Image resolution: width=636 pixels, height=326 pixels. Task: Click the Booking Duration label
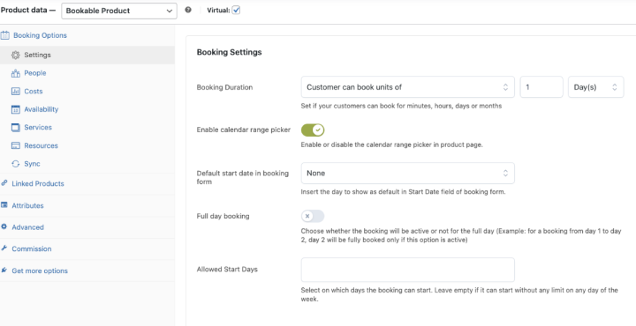(x=224, y=87)
